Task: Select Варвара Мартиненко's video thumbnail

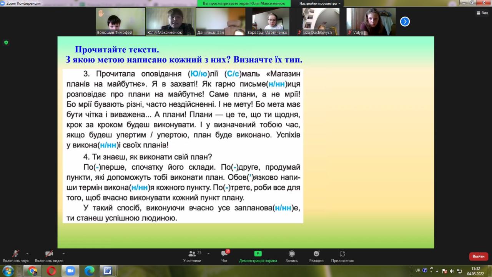Action: [x=271, y=22]
